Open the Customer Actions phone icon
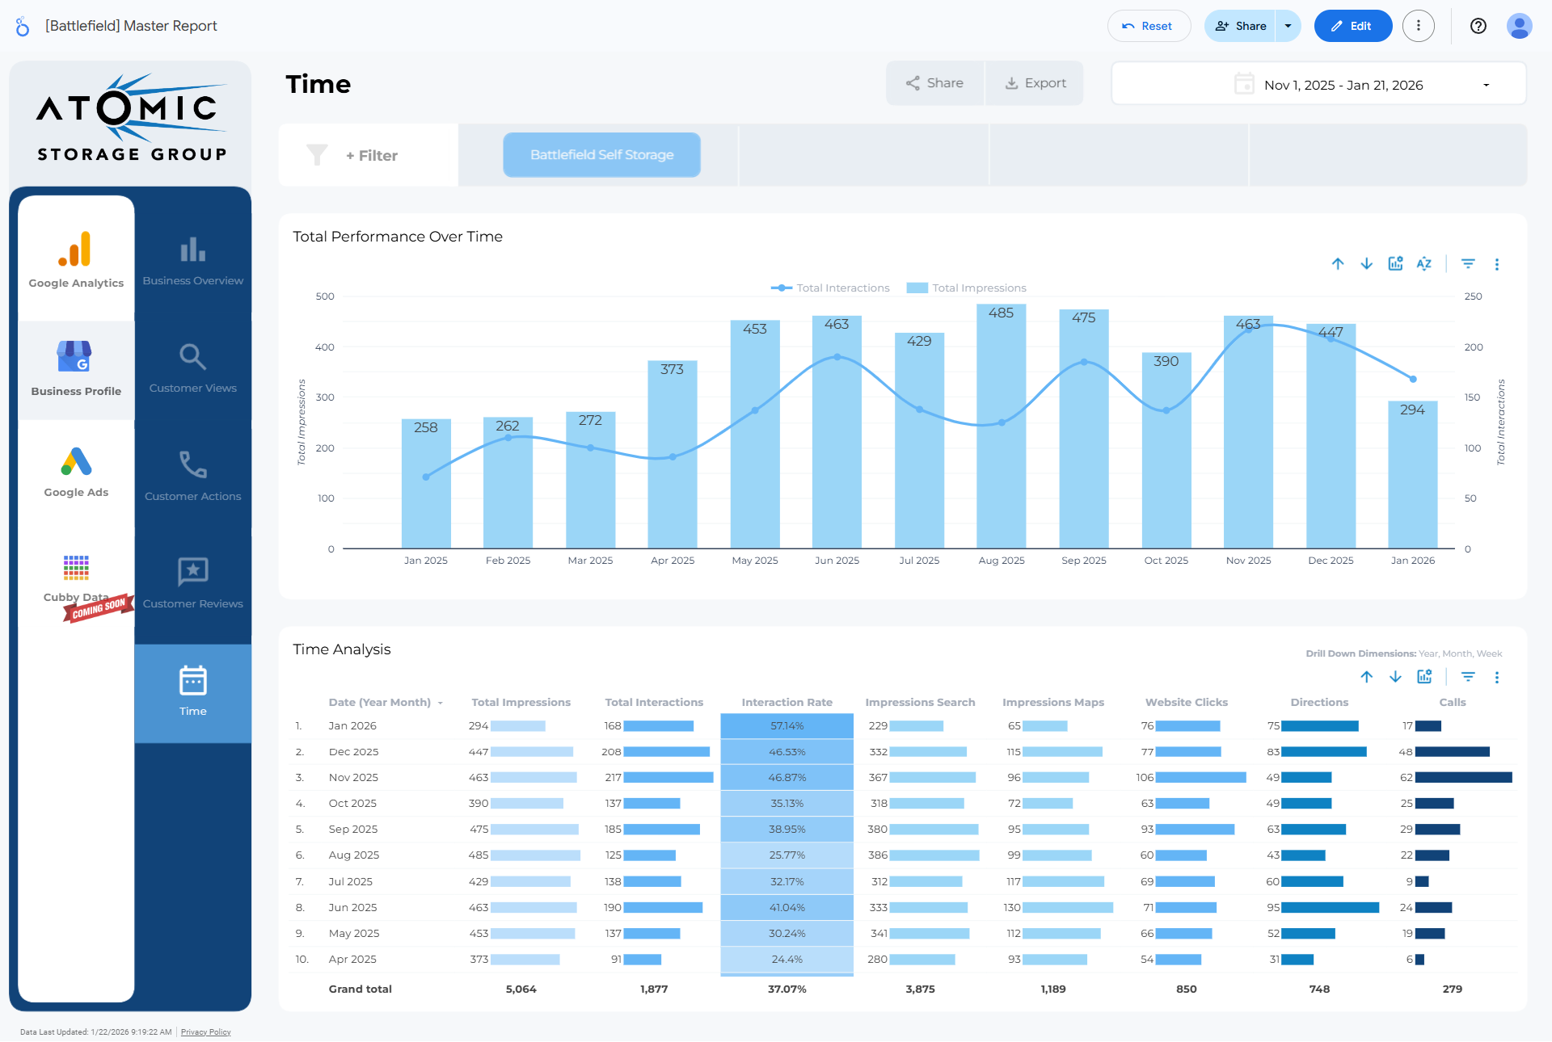The height and width of the screenshot is (1042, 1552). (192, 464)
